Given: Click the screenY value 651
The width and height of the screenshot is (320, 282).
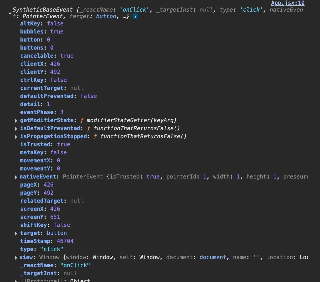Looking at the screenshot, I should point(55,217).
